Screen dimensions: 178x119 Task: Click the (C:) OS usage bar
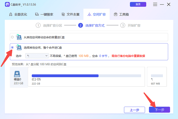pyautogui.click(x=86, y=76)
